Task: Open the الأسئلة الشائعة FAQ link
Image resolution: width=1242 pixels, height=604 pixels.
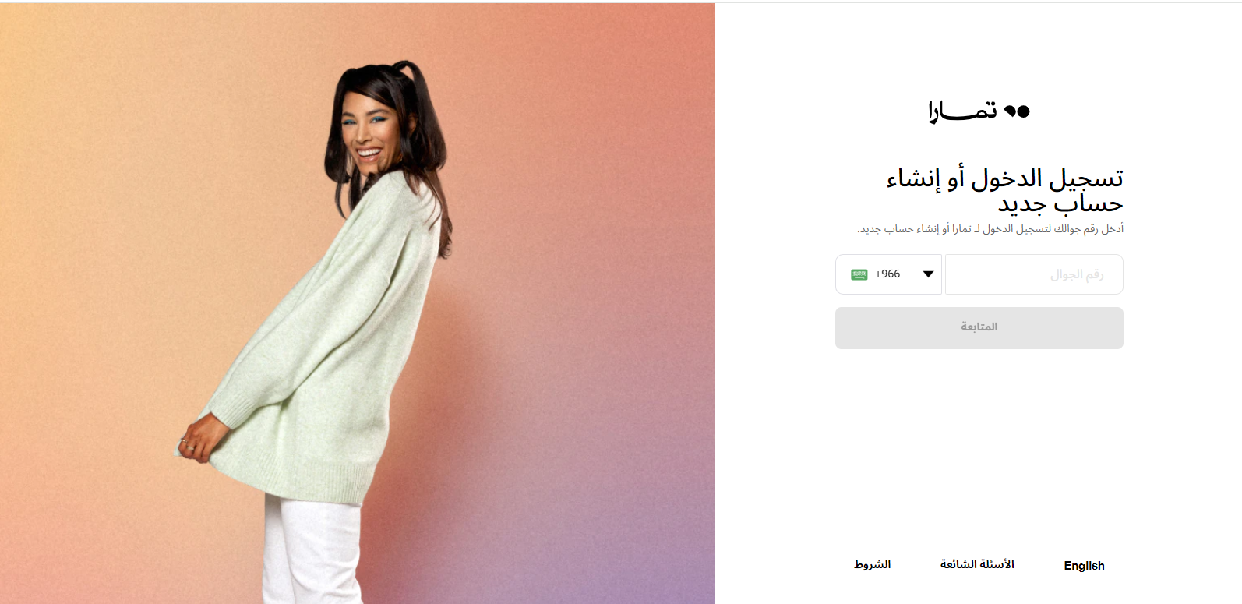Action: click(977, 564)
